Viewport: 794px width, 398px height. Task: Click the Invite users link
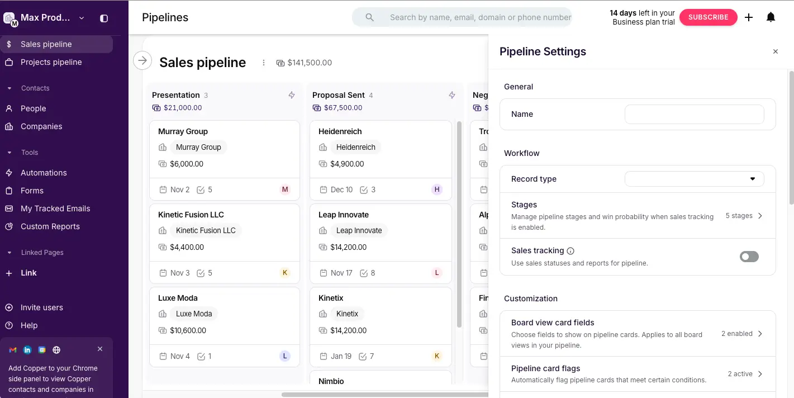pos(42,307)
